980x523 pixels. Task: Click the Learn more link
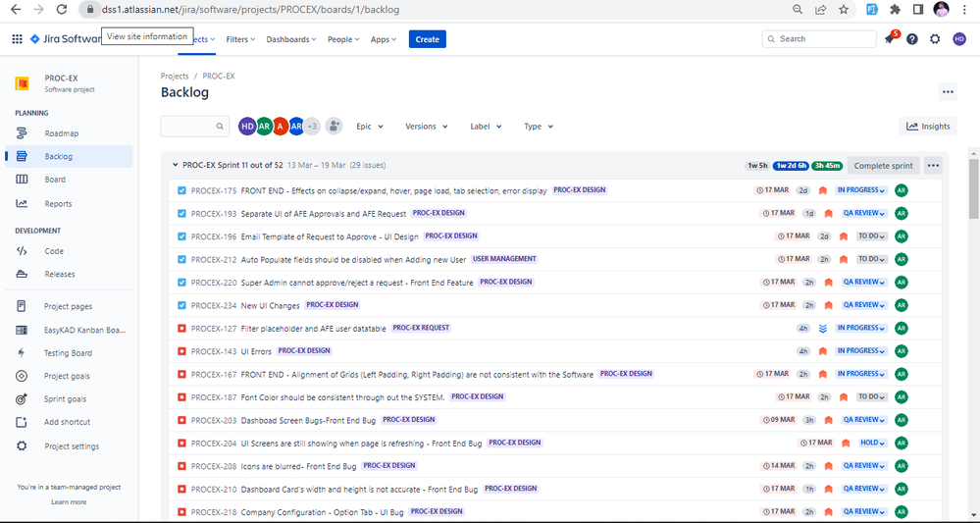pos(69,502)
